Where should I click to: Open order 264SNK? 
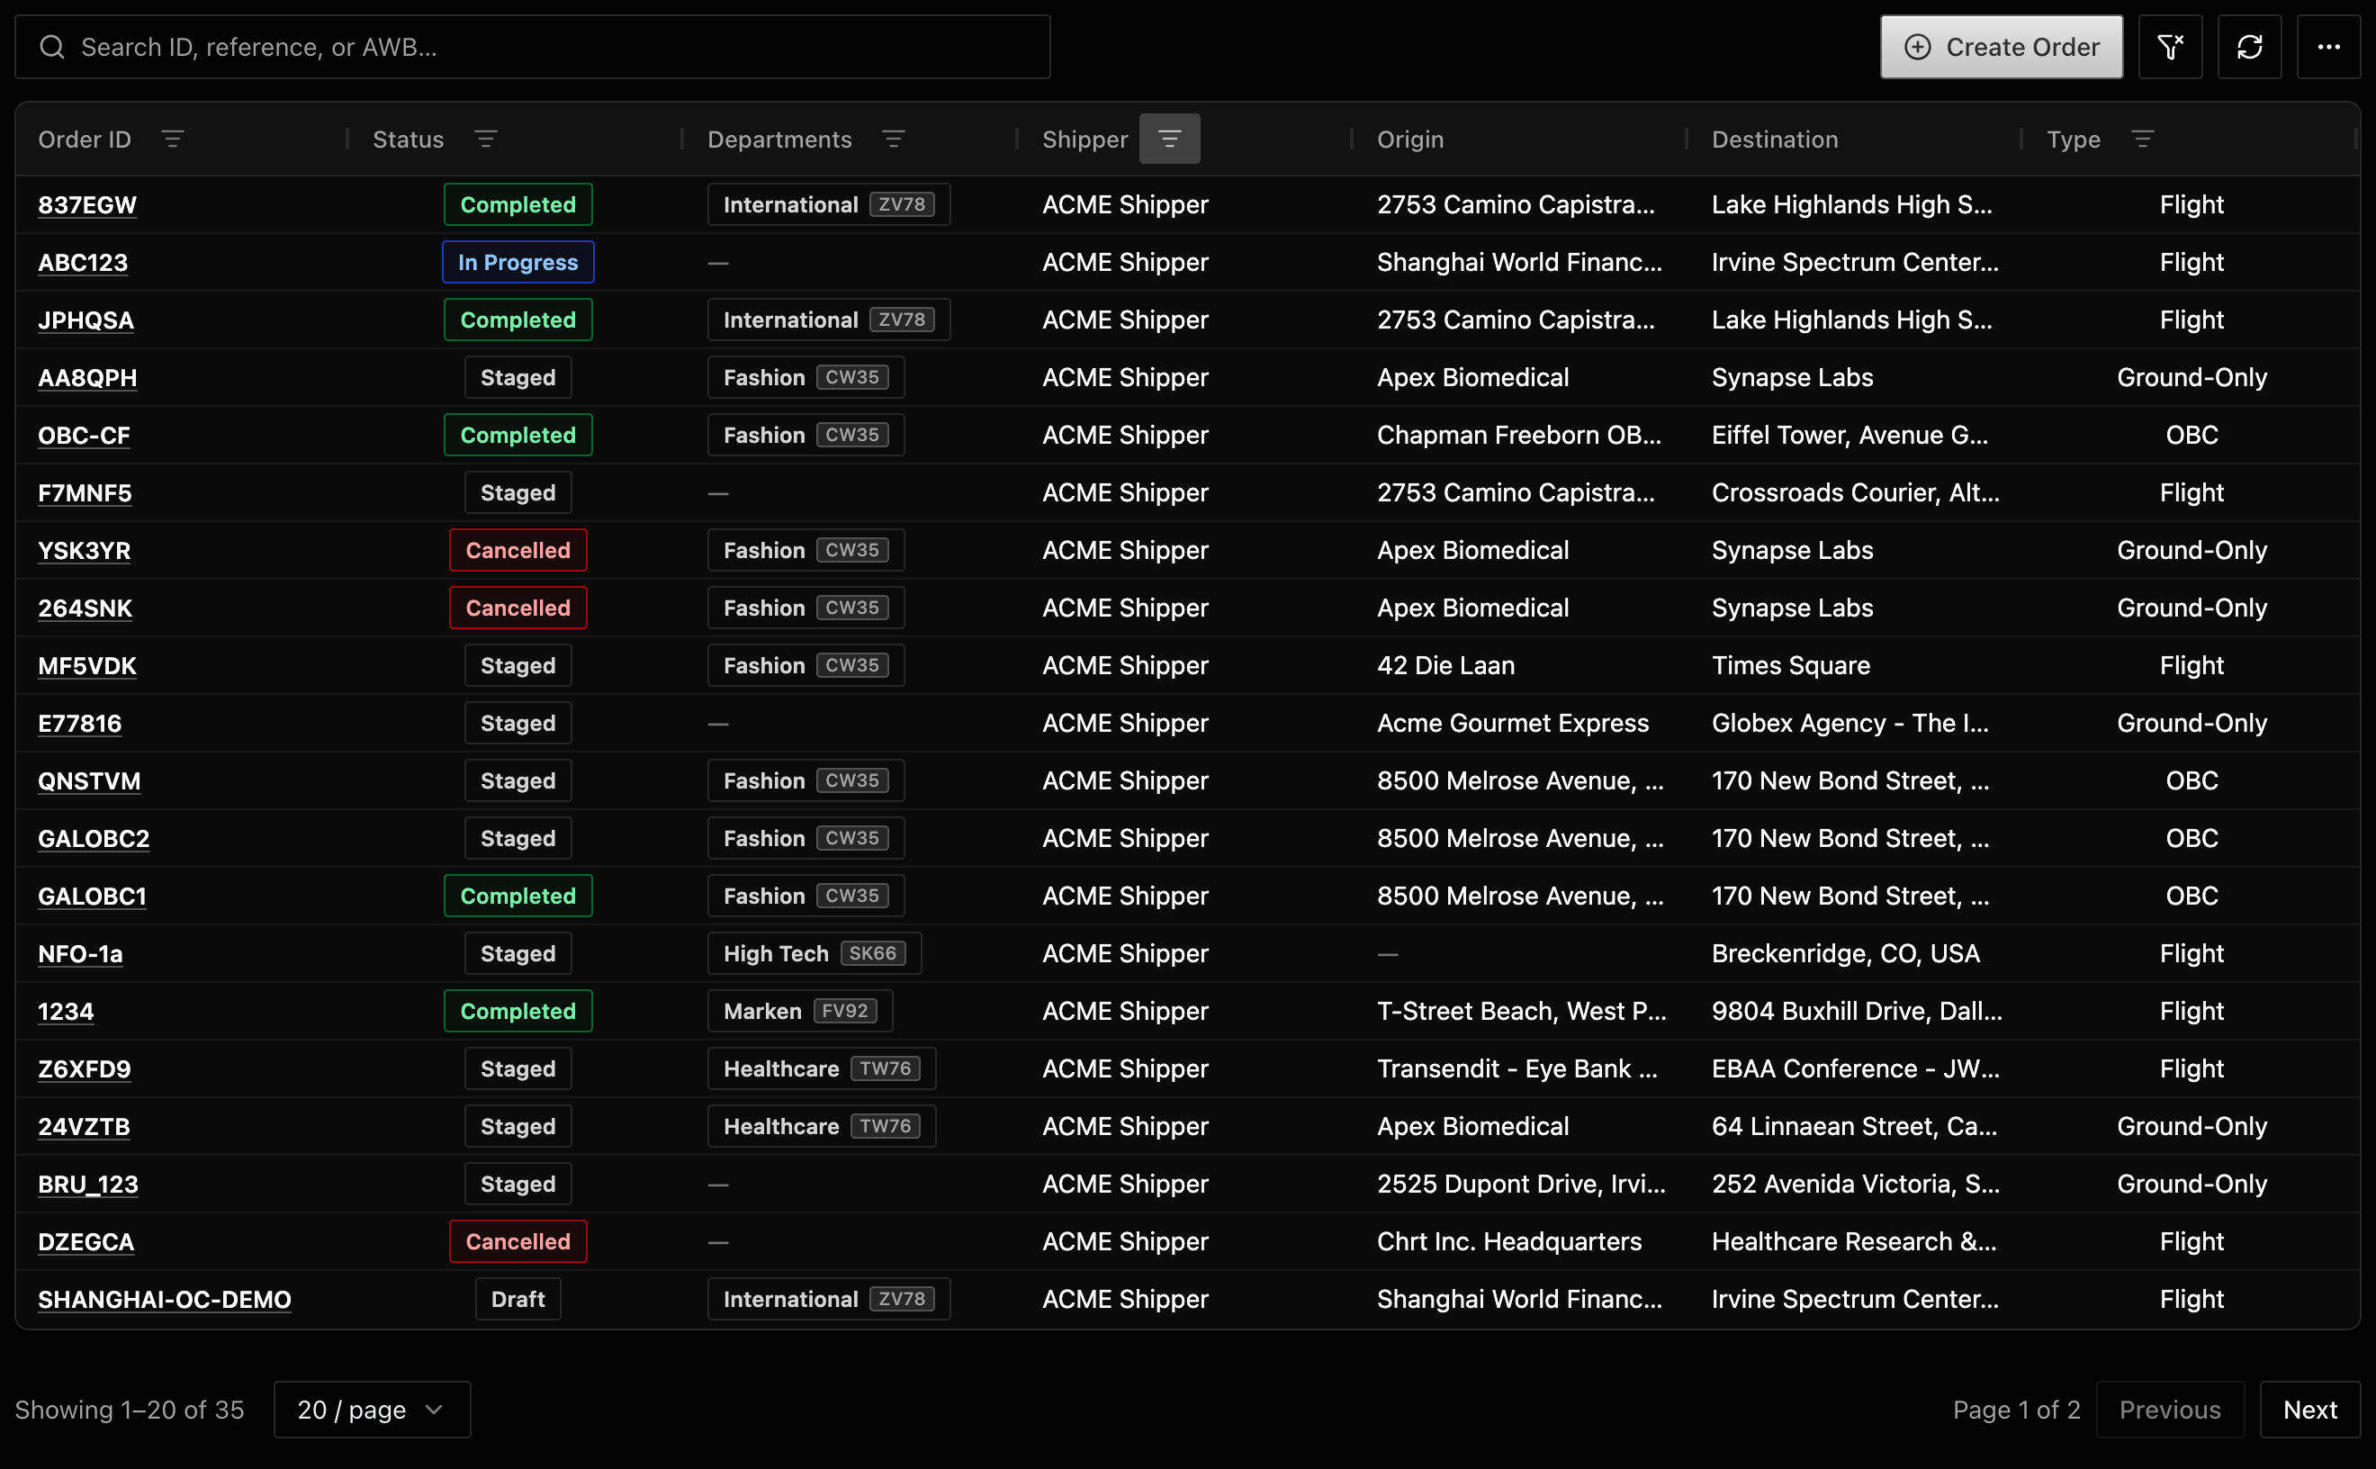pyautogui.click(x=85, y=608)
